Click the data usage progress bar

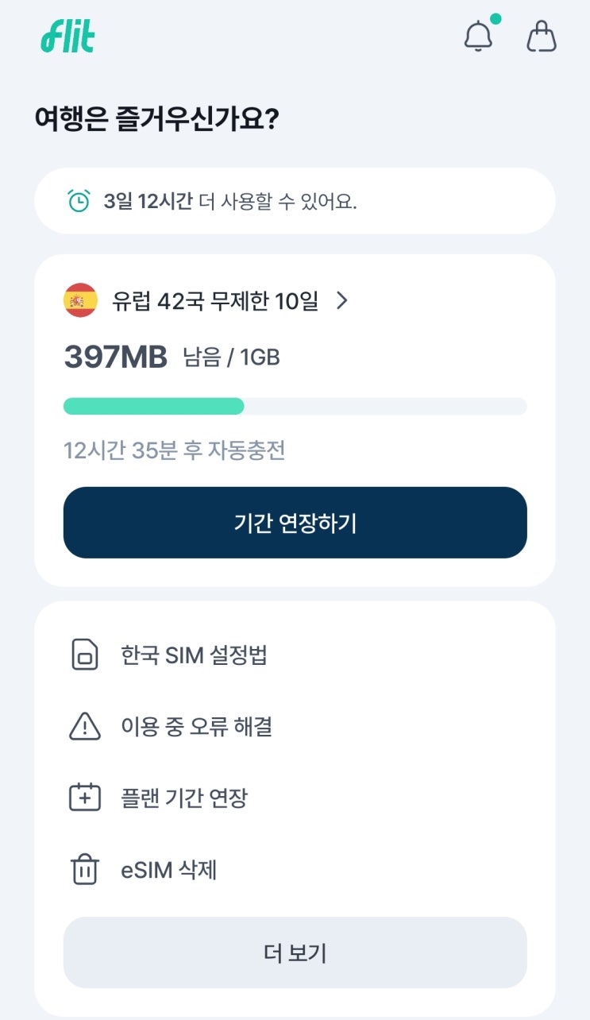coord(295,406)
